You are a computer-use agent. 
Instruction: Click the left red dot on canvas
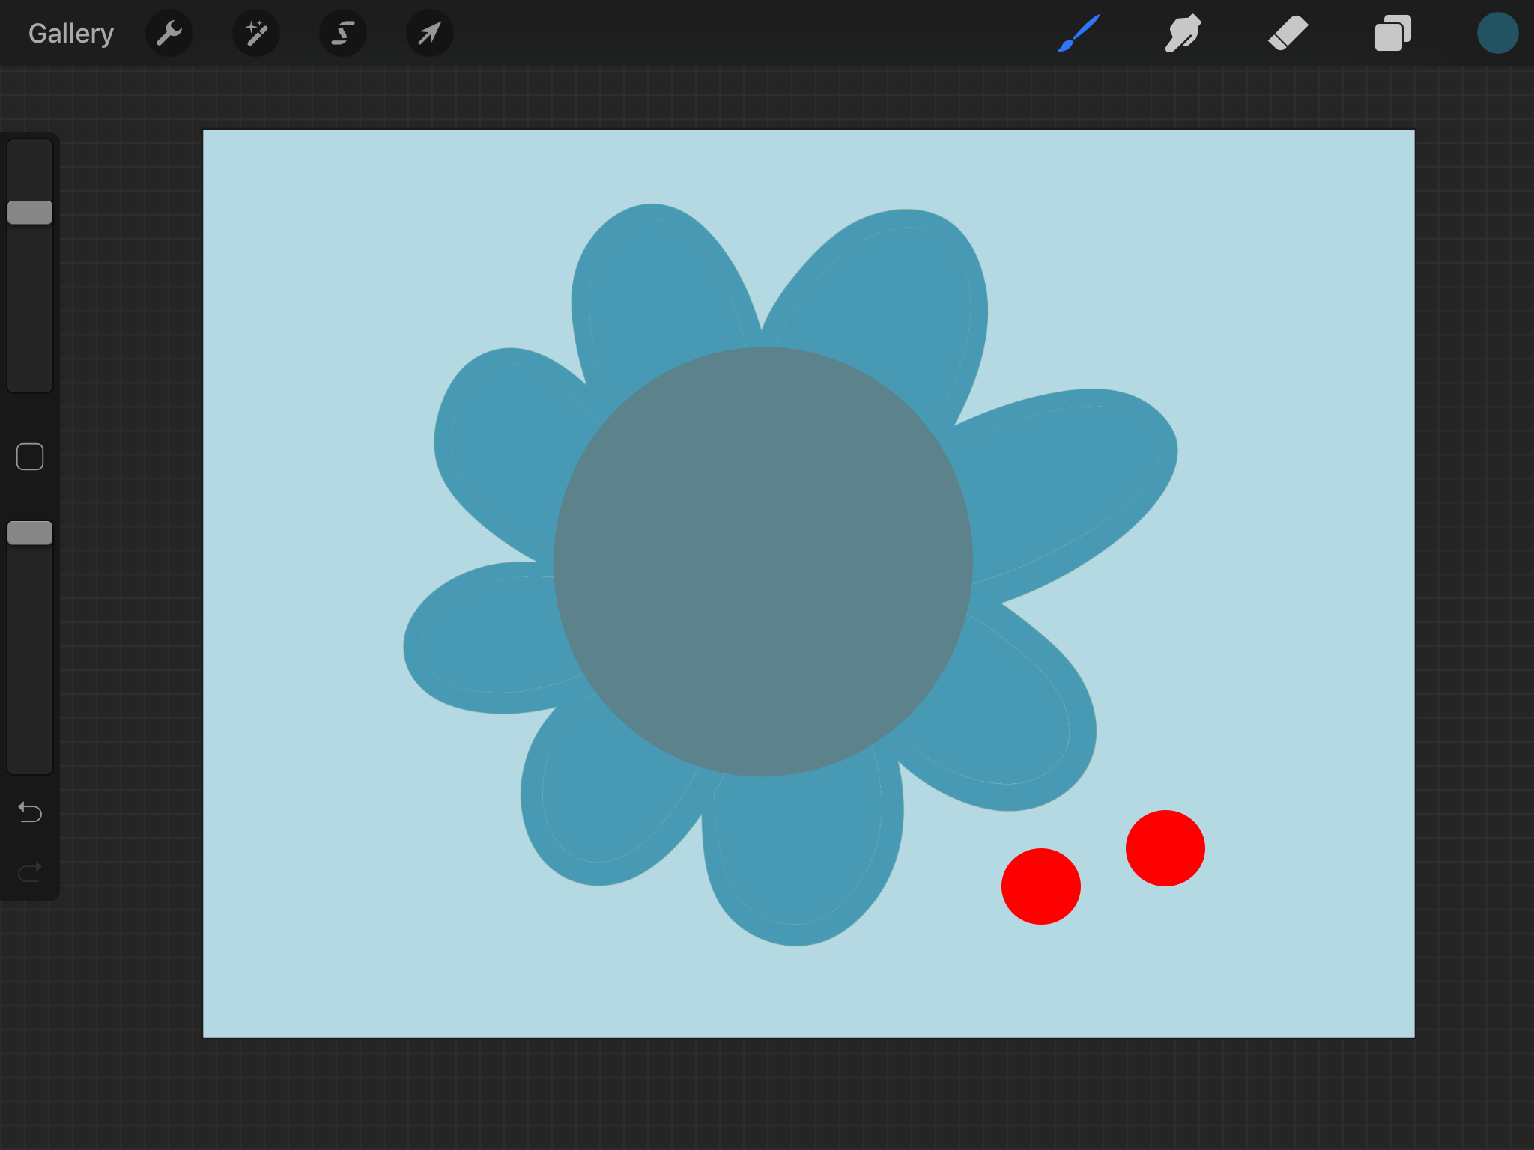[x=1040, y=886]
